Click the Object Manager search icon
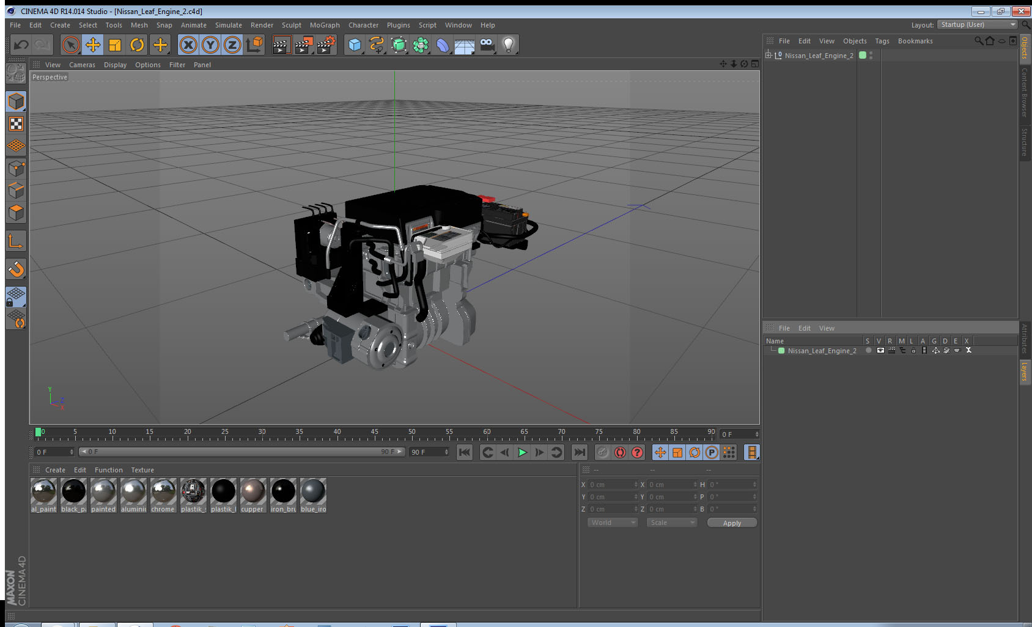 [x=979, y=41]
